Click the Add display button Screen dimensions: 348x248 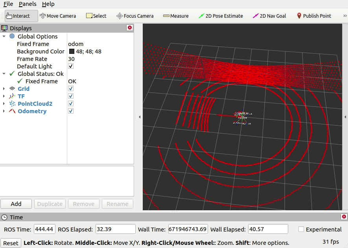coord(16,204)
